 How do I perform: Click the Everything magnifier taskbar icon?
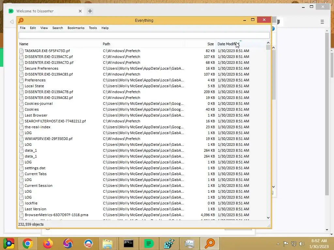pos(210,243)
